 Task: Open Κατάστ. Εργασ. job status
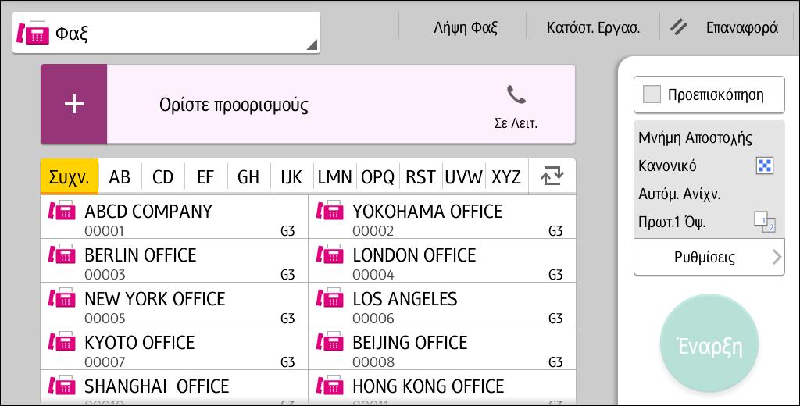click(593, 27)
